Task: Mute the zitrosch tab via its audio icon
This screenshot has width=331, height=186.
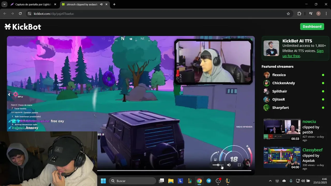Action: tap(101, 4)
